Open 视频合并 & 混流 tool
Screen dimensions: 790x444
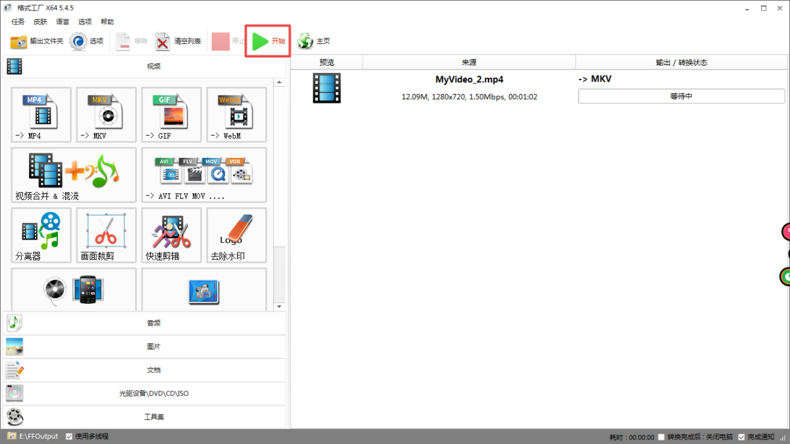pyautogui.click(x=74, y=175)
